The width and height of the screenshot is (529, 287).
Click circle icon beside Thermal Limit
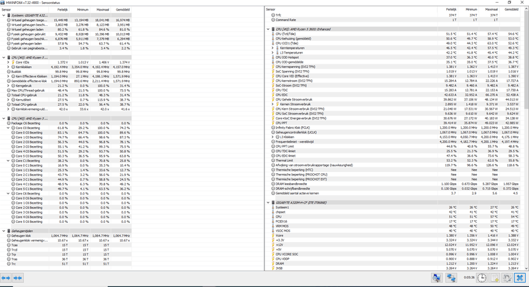click(x=273, y=161)
